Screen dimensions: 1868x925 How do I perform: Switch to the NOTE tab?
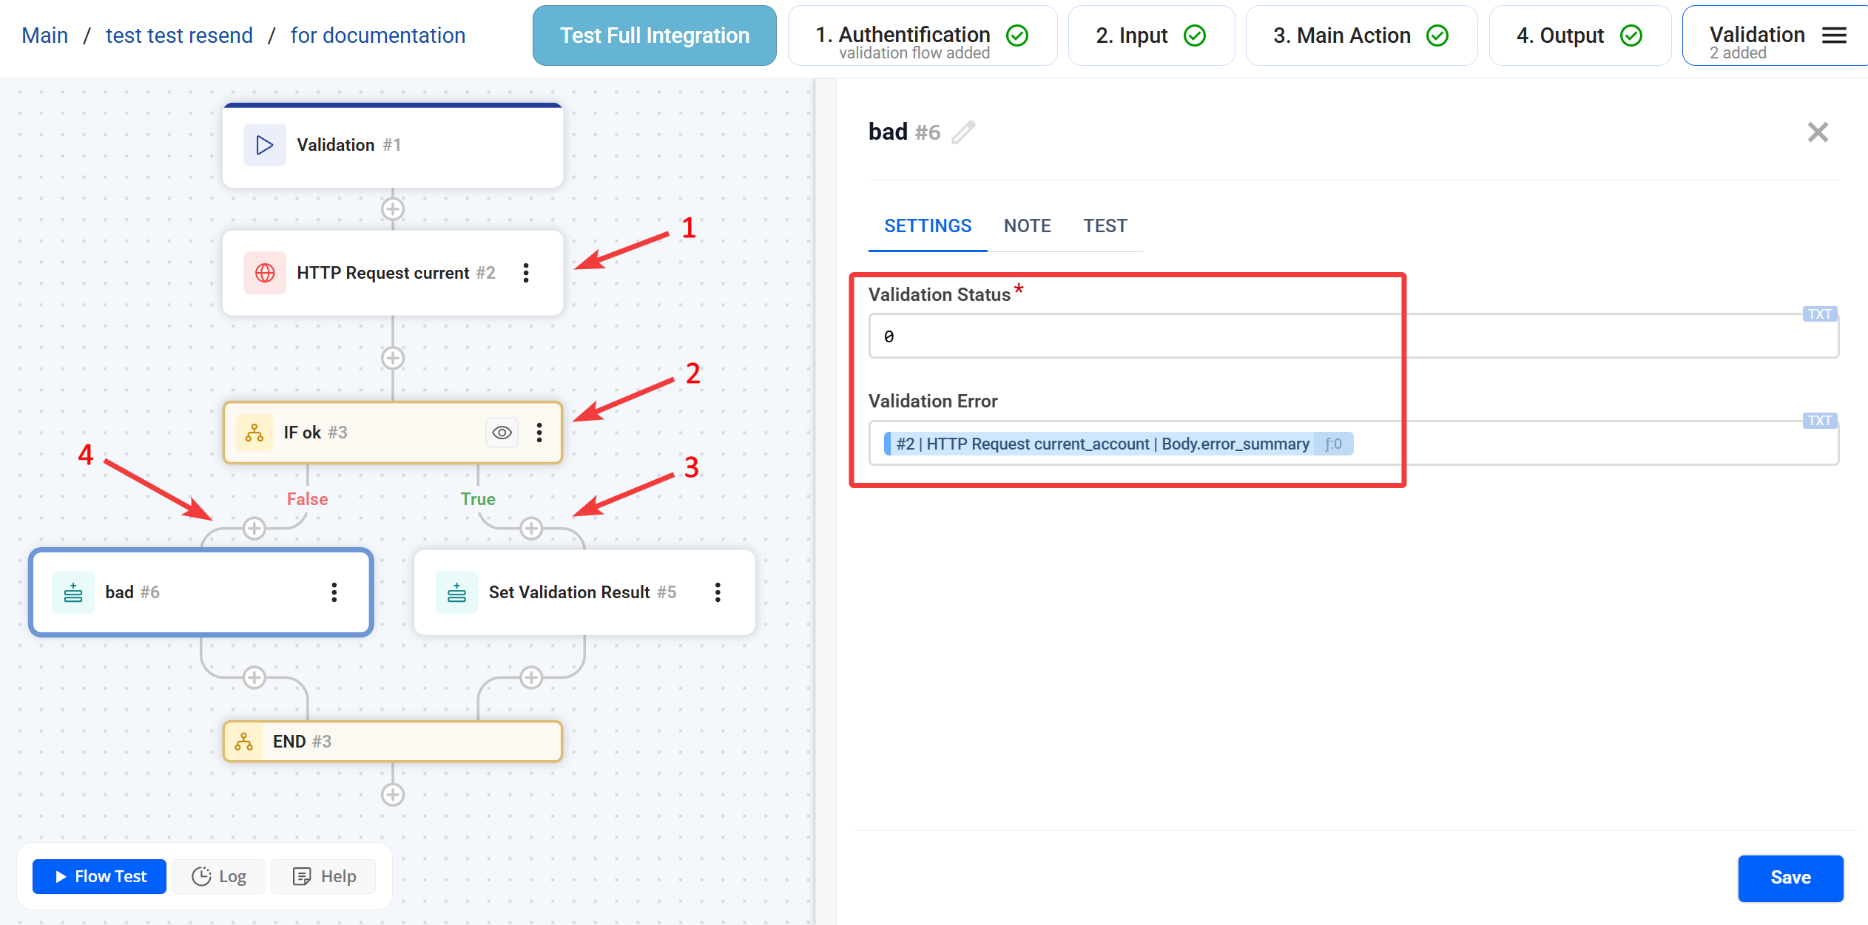coord(1027,226)
